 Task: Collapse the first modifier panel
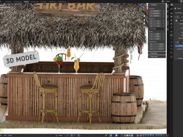[x=175, y=17]
